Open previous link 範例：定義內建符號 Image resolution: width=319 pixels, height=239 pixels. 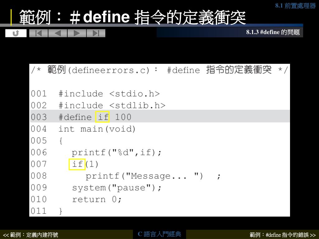(31, 235)
